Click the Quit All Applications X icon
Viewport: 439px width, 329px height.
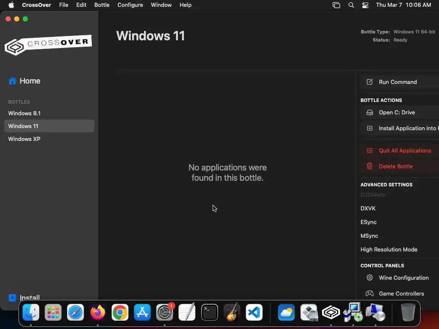pos(370,150)
